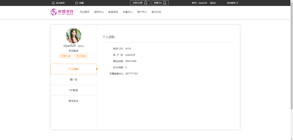Click the user avatar photo

[x=74, y=36]
